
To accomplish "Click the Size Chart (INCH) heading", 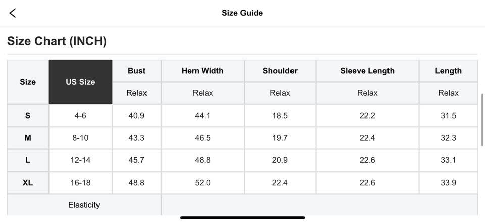I will [57, 41].
